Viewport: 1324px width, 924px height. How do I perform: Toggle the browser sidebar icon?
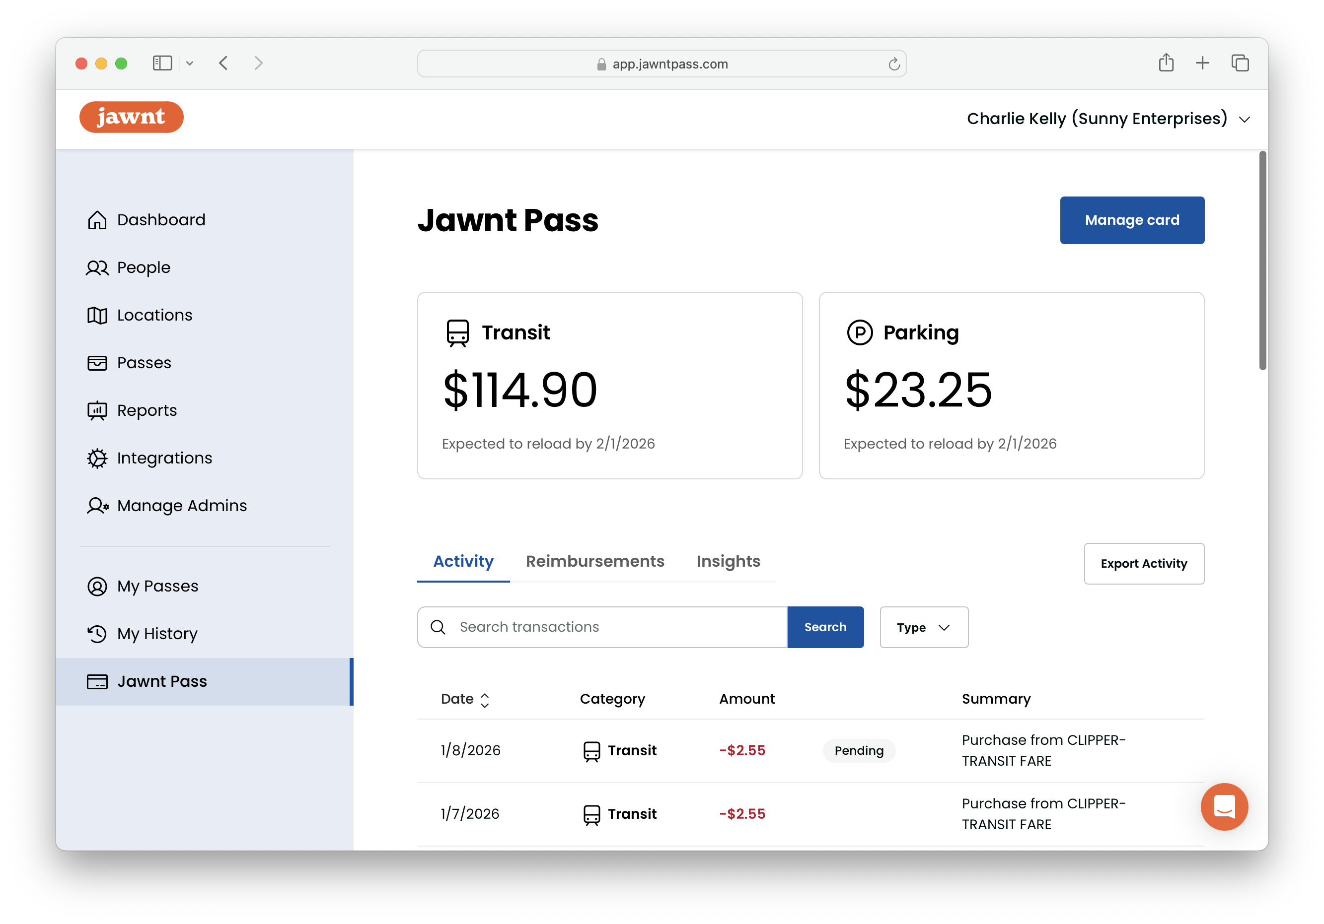(x=162, y=63)
